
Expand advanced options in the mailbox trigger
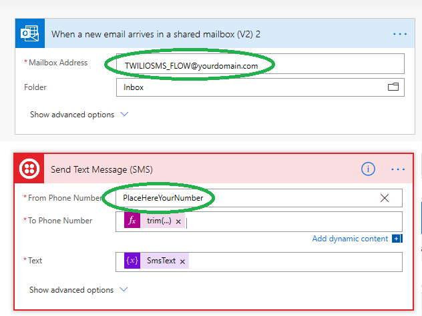click(x=79, y=115)
